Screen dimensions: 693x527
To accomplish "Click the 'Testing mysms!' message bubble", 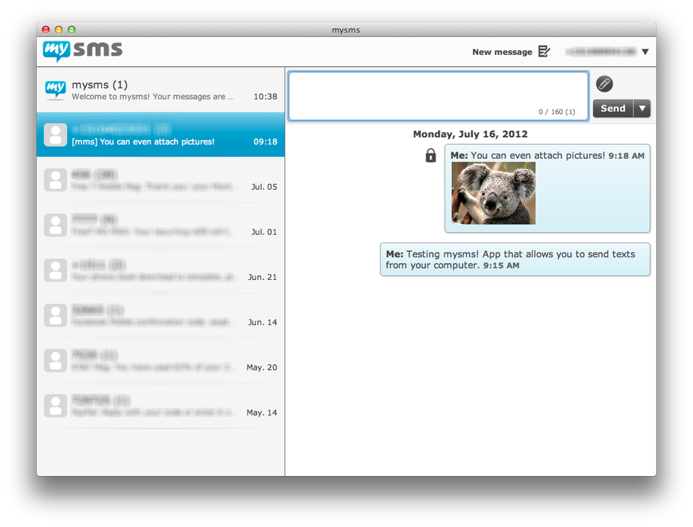I will (515, 259).
